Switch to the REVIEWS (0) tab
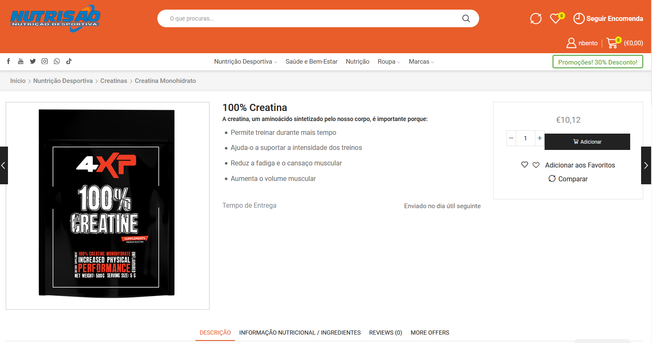 click(386, 333)
